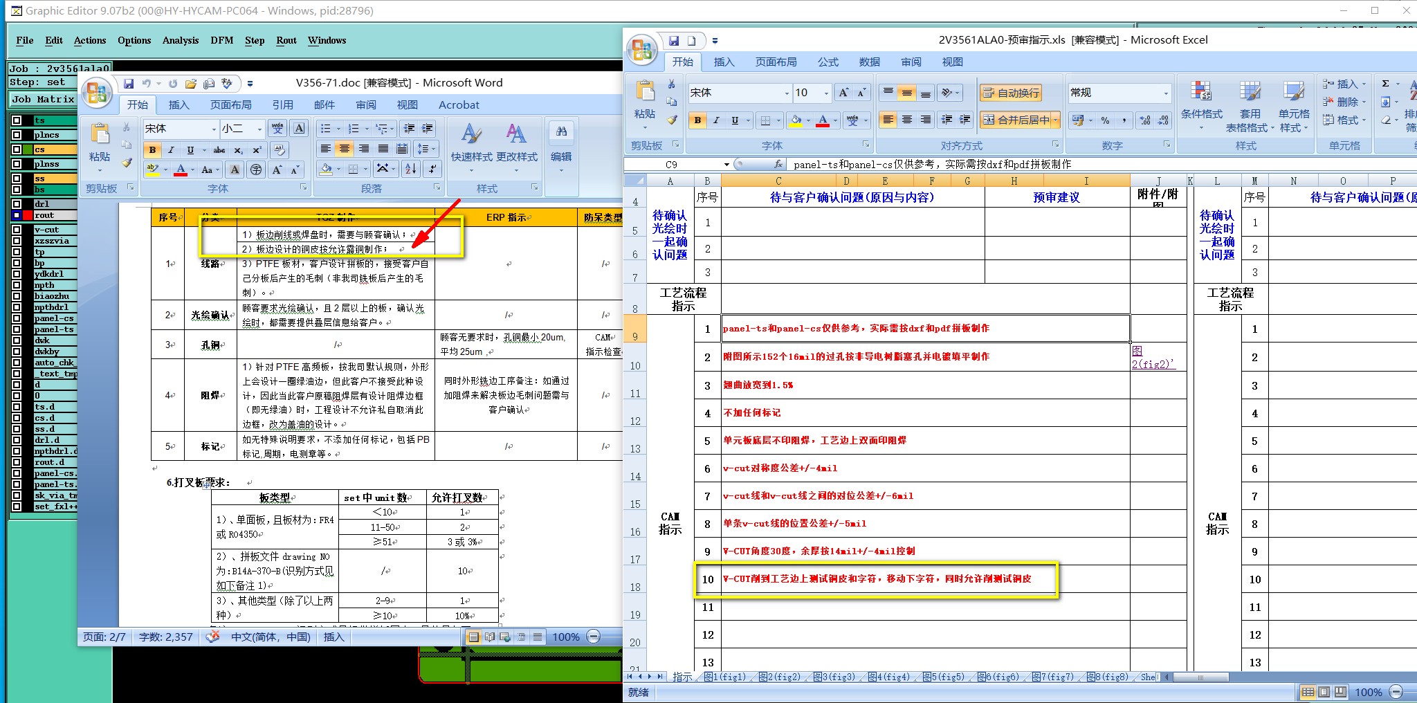The height and width of the screenshot is (703, 1417).
Task: Click Excel Cut scissors icon
Action: 671,84
